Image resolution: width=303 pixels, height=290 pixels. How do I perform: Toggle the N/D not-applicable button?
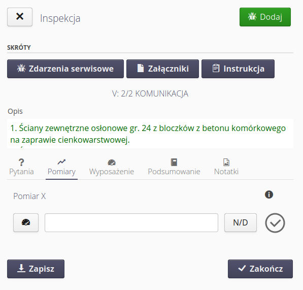(x=241, y=223)
